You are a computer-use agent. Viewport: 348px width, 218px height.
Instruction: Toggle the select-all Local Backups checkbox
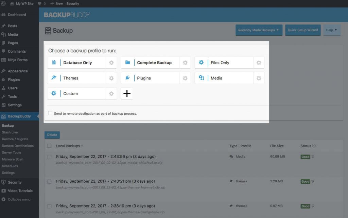point(49,146)
